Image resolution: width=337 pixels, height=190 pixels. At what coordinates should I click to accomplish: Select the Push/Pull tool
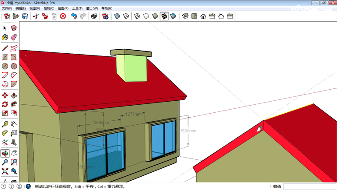(14, 95)
